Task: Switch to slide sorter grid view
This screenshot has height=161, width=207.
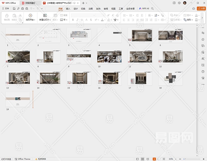Action: (143, 159)
